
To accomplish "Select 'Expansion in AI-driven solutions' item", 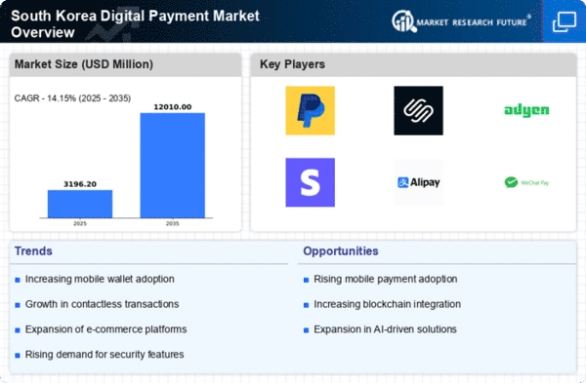I will coord(385,329).
